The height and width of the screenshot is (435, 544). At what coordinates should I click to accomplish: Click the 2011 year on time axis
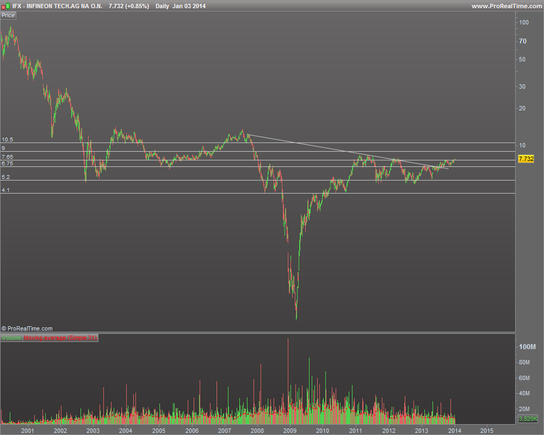pyautogui.click(x=356, y=431)
